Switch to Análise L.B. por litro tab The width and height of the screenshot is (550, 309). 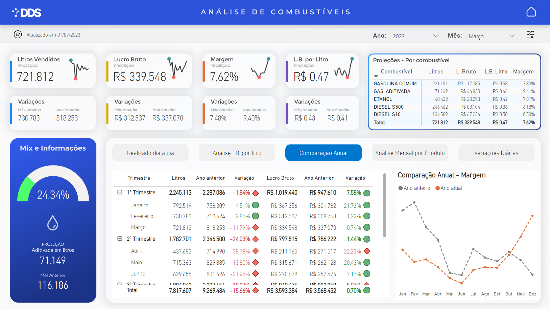point(237,153)
